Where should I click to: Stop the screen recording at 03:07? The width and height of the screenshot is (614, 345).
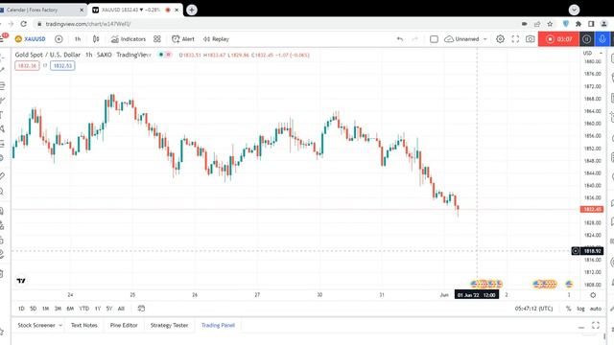coord(558,39)
